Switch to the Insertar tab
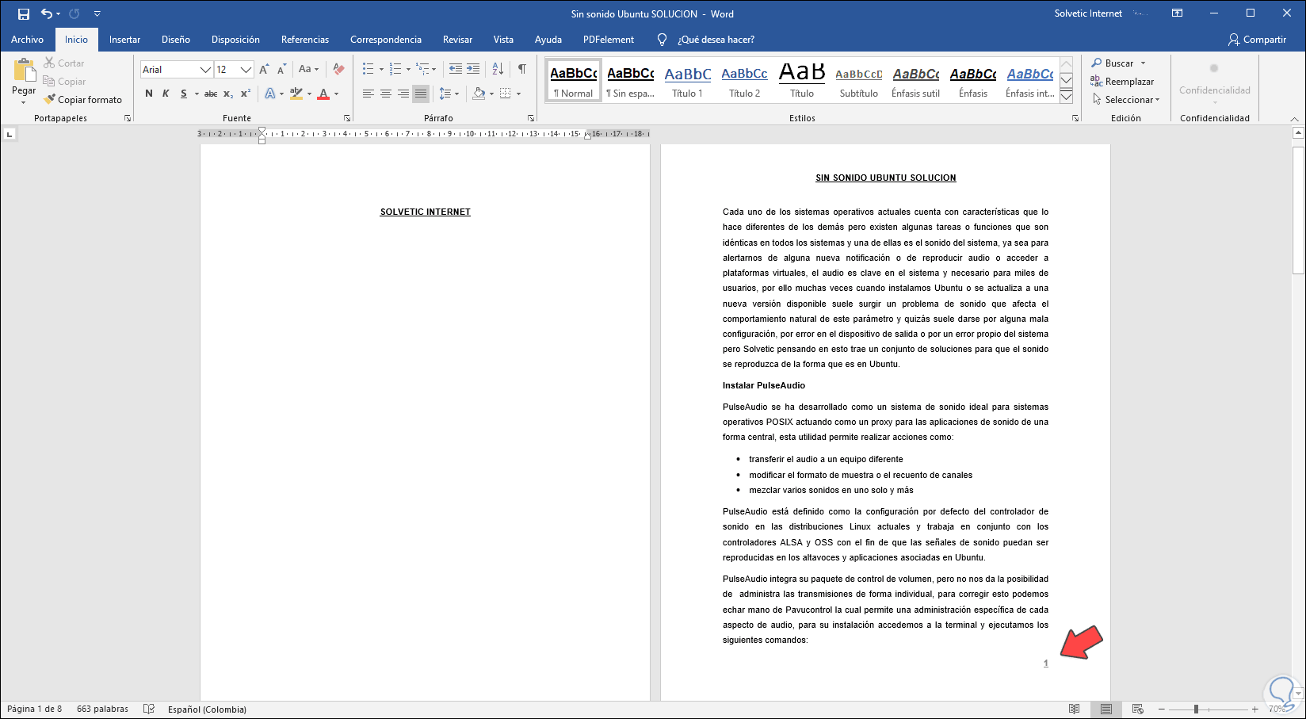 tap(125, 40)
